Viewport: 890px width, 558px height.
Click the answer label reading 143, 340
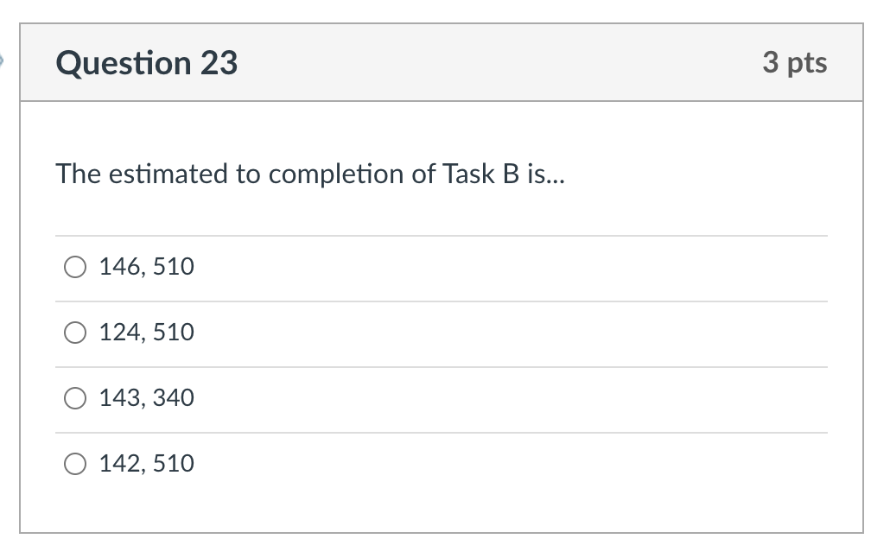(x=146, y=398)
